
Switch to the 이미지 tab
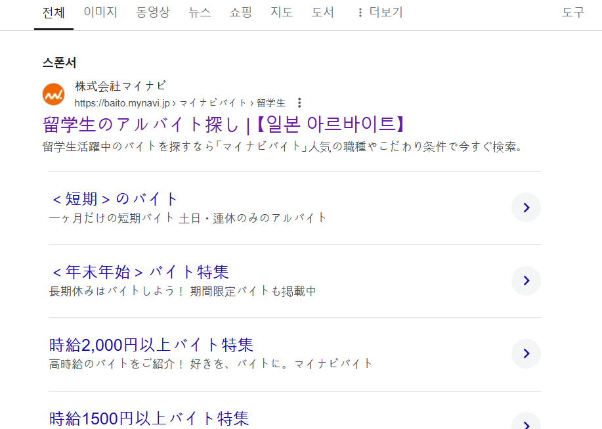[x=100, y=12]
